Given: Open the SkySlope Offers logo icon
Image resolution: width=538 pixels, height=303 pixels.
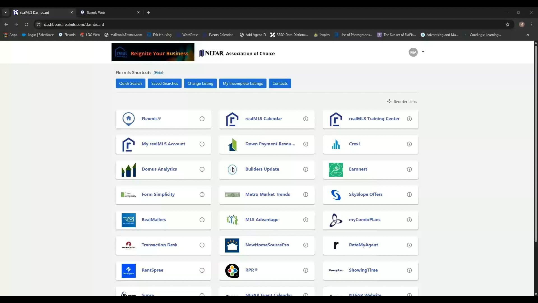Looking at the screenshot, I should (336, 194).
